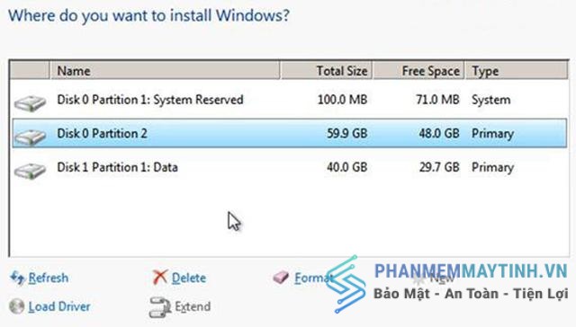Click the Delete link
This screenshot has width=576, height=327.
pos(189,278)
